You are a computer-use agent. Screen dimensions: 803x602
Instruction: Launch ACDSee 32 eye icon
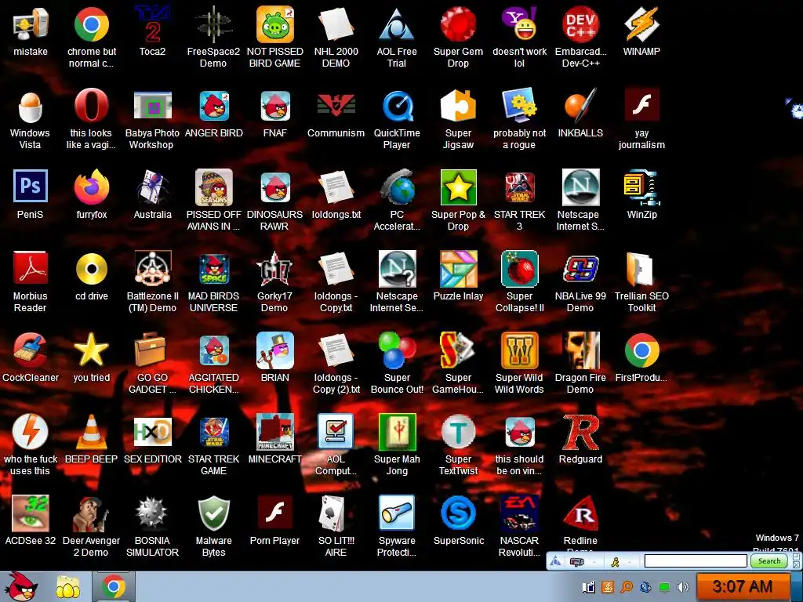(31, 513)
